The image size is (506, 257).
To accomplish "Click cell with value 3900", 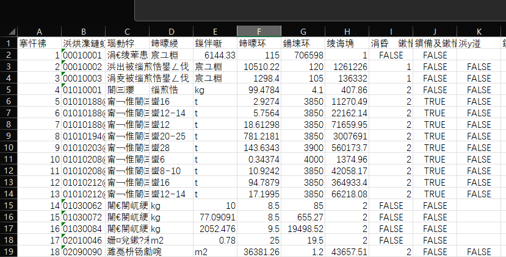I will [303, 148].
